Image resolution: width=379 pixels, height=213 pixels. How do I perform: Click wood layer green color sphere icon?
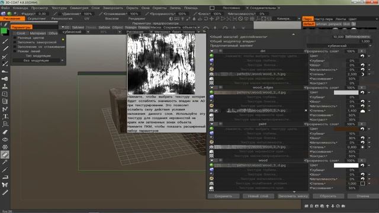click(211, 165)
